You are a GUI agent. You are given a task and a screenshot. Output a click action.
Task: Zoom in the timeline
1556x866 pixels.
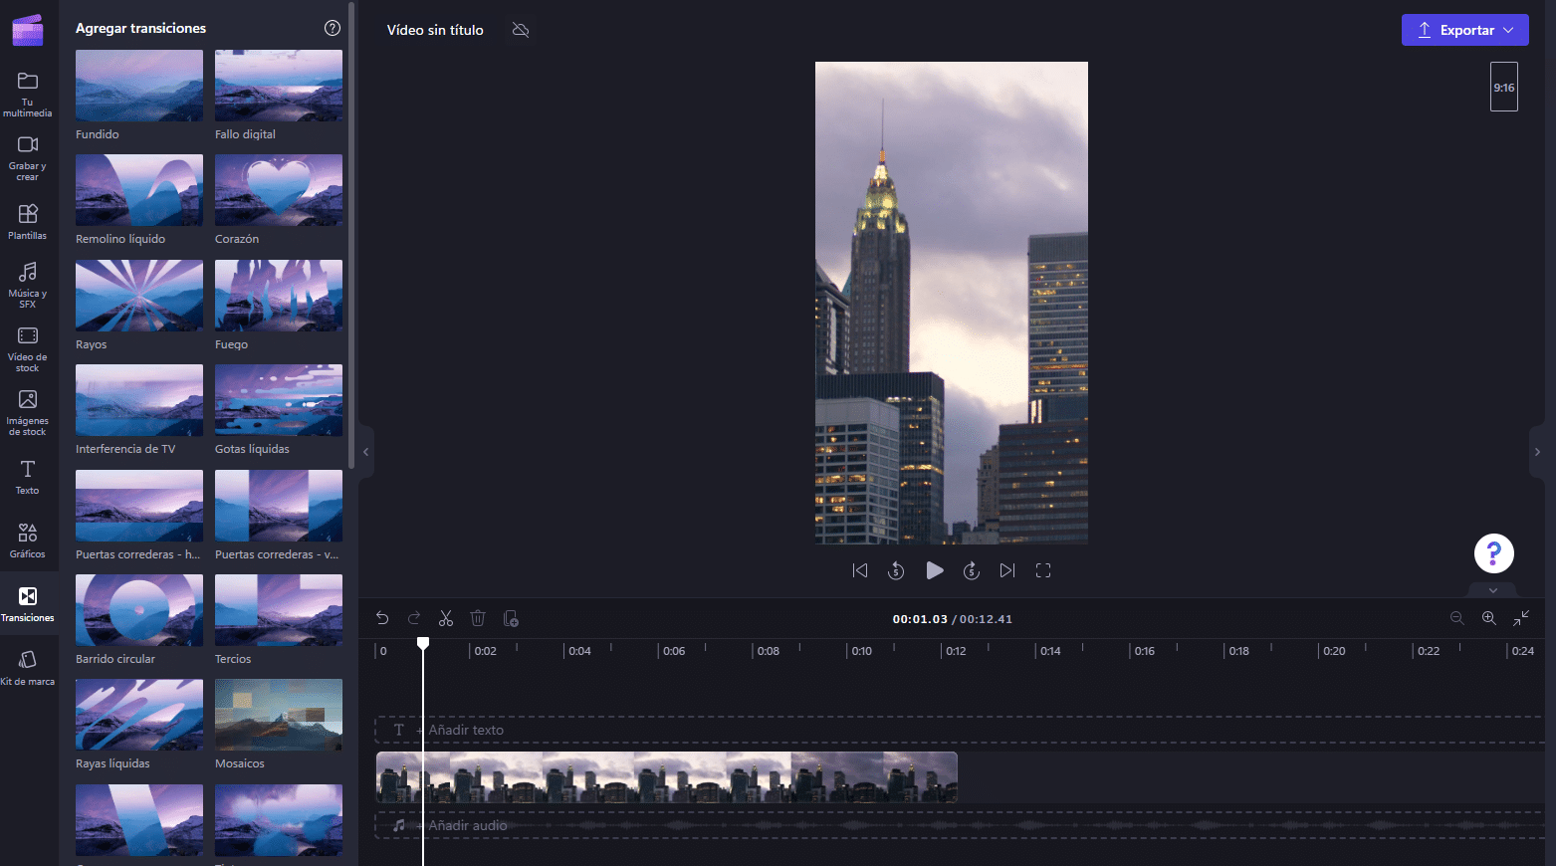coord(1489,618)
